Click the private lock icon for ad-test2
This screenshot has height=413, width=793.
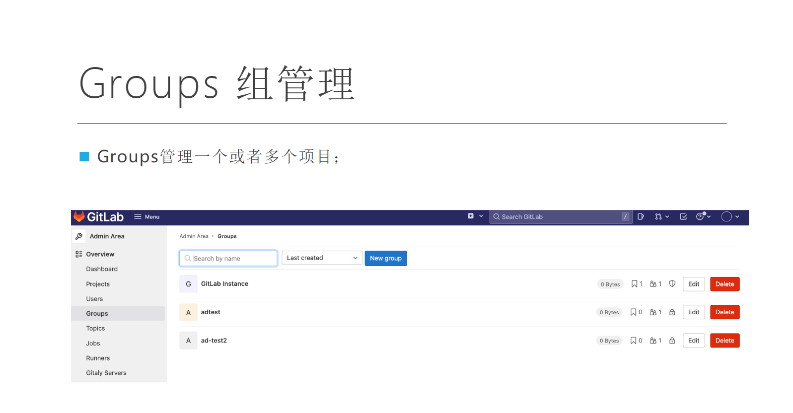[672, 341]
